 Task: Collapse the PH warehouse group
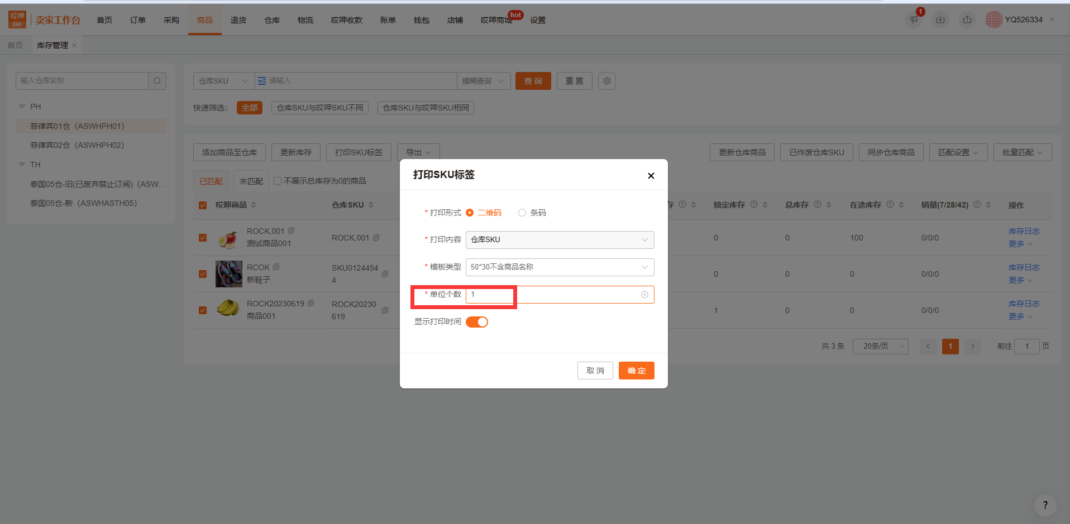[x=22, y=107]
